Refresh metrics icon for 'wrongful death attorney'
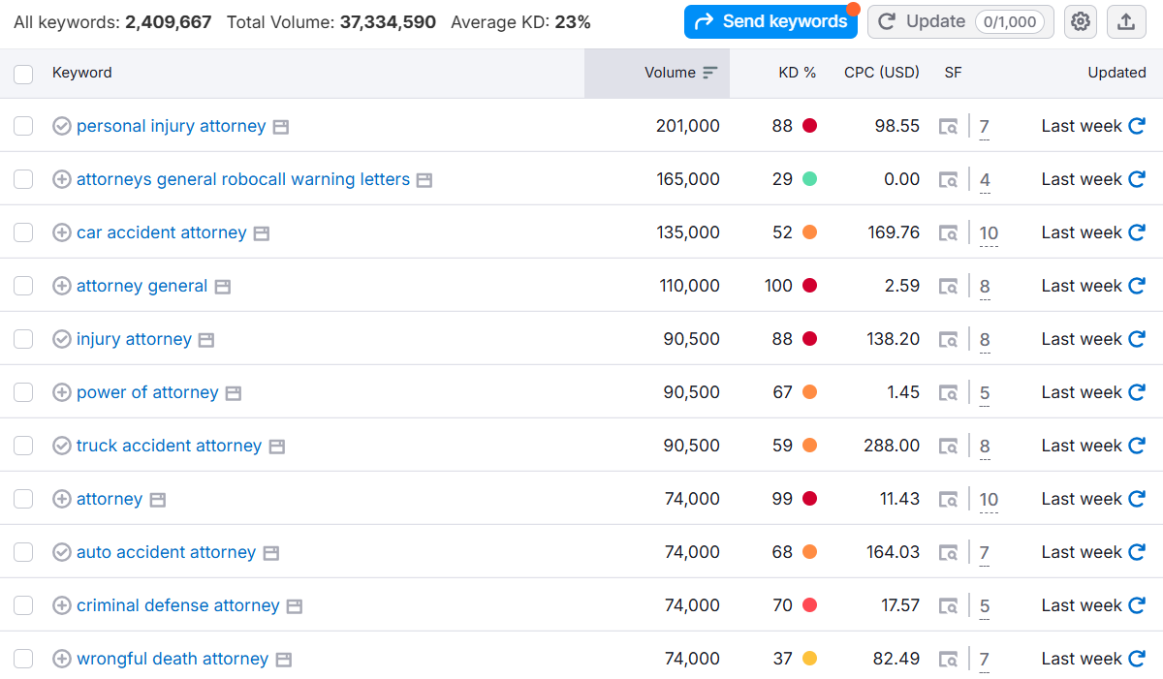Image resolution: width=1163 pixels, height=679 pixels. (x=1137, y=659)
